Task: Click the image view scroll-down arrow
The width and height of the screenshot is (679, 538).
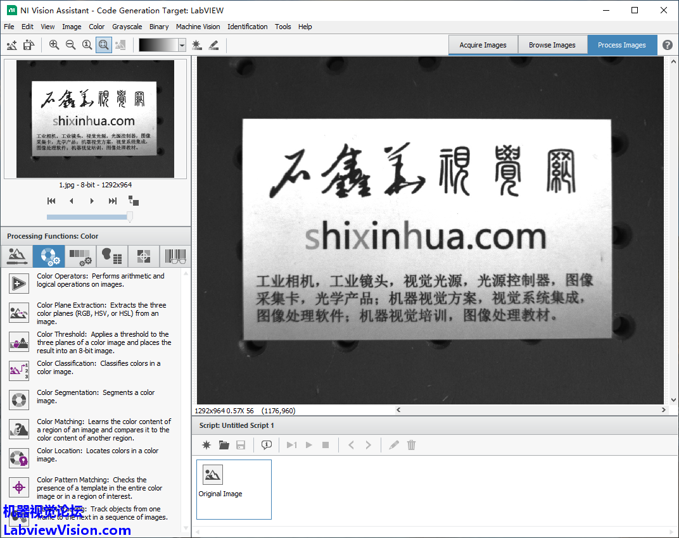Action: (673, 400)
